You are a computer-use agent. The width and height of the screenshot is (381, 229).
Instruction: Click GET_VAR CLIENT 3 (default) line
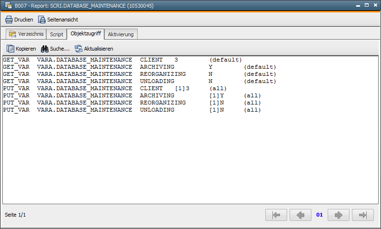122,60
